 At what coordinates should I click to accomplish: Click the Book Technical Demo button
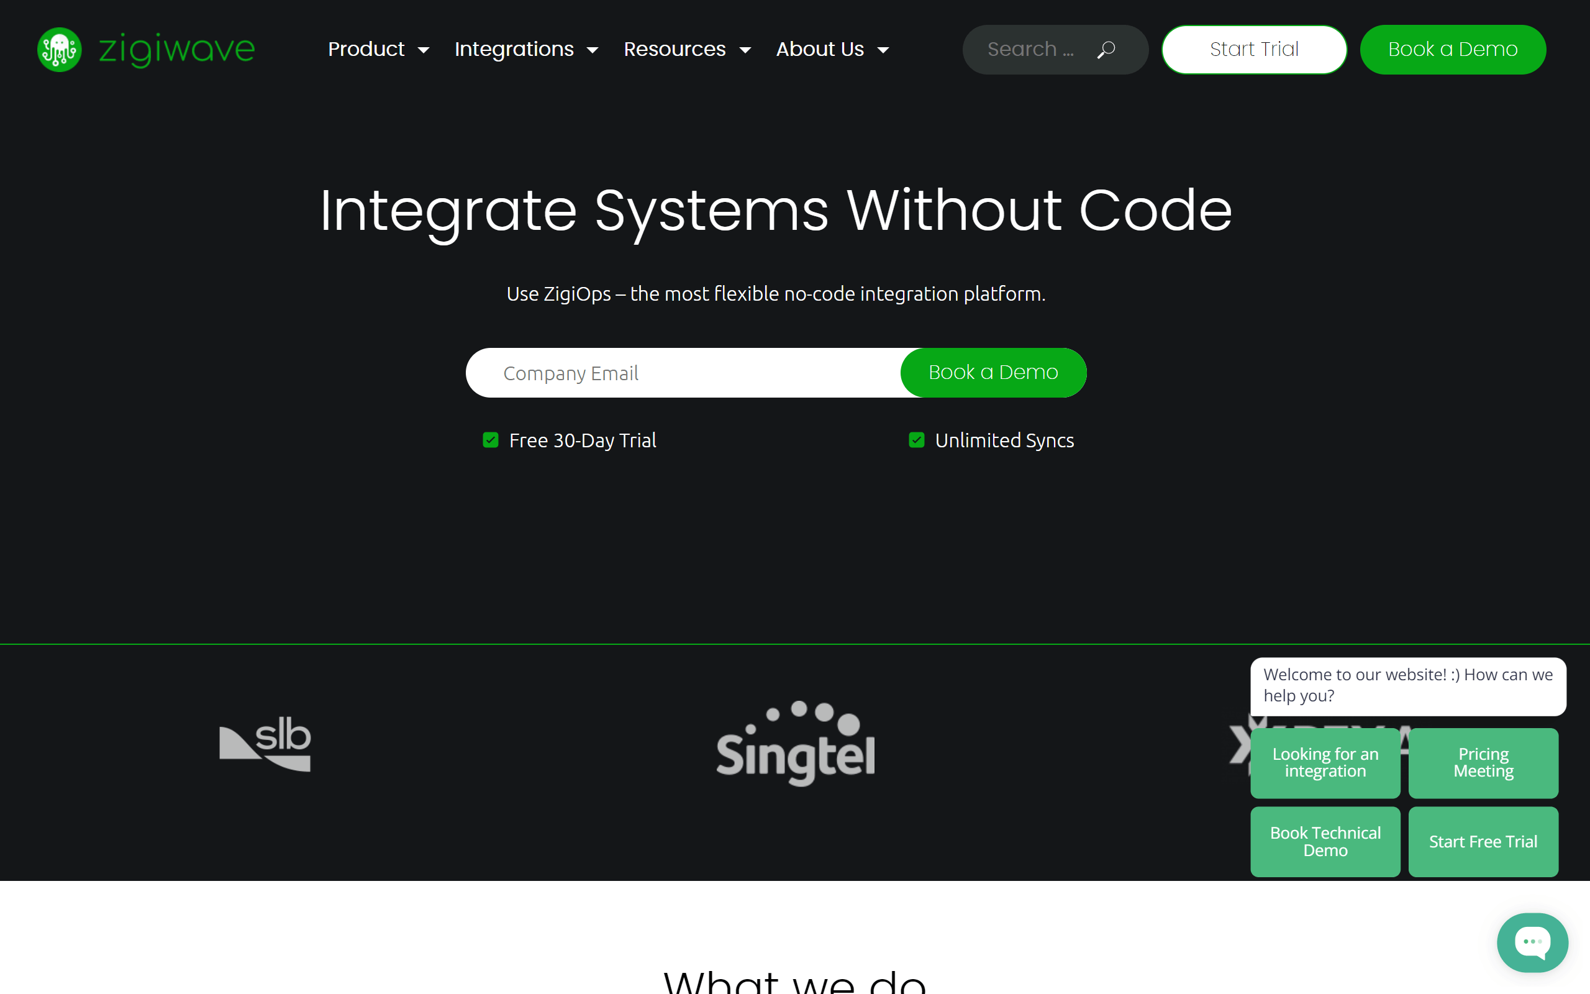coord(1325,842)
